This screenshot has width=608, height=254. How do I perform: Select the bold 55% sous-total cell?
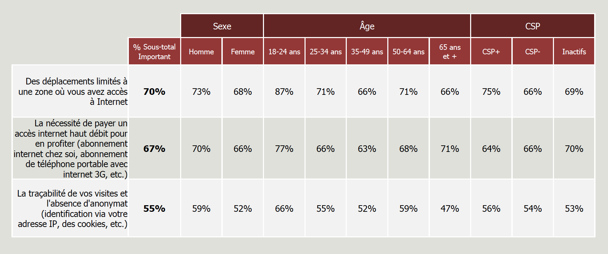[154, 209]
